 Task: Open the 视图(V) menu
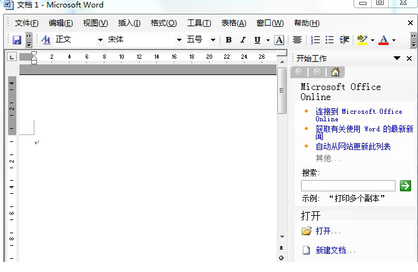[96, 23]
